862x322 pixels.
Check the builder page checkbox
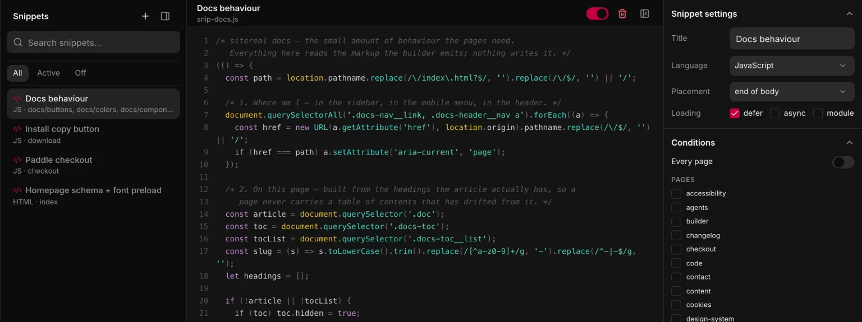pyautogui.click(x=676, y=222)
